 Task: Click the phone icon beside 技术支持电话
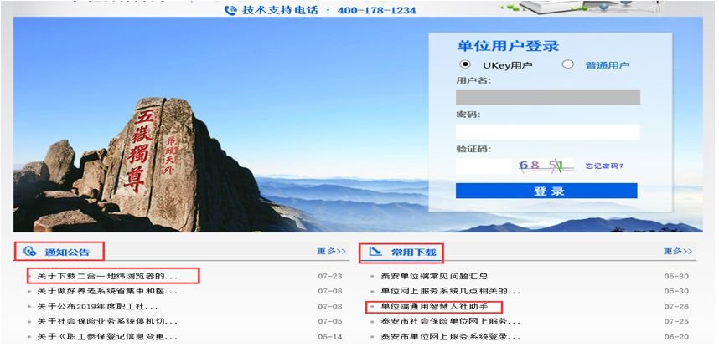point(230,9)
